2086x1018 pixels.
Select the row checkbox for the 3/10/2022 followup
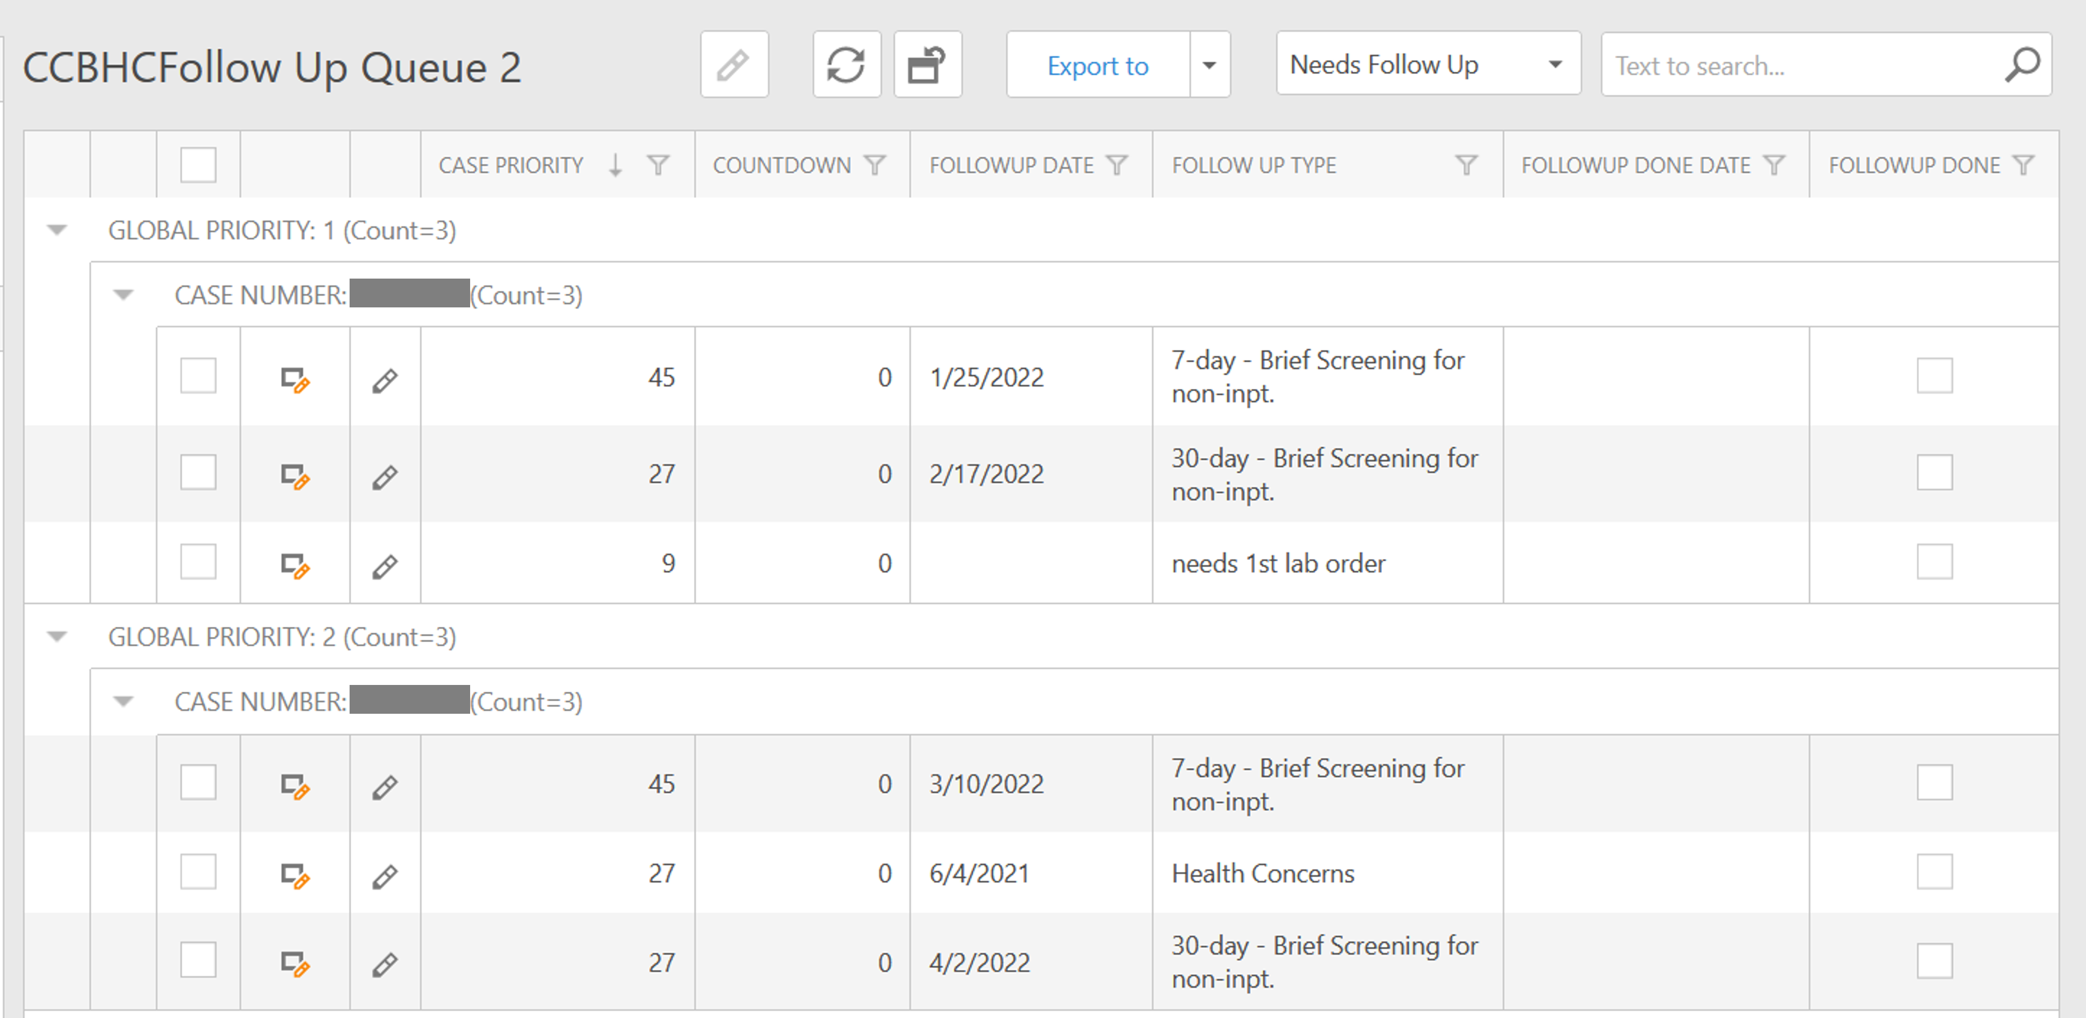tap(198, 782)
